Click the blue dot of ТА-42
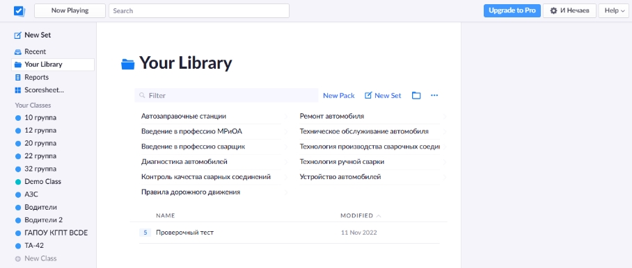Viewport: 632px width, 268px height. [x=17, y=246]
